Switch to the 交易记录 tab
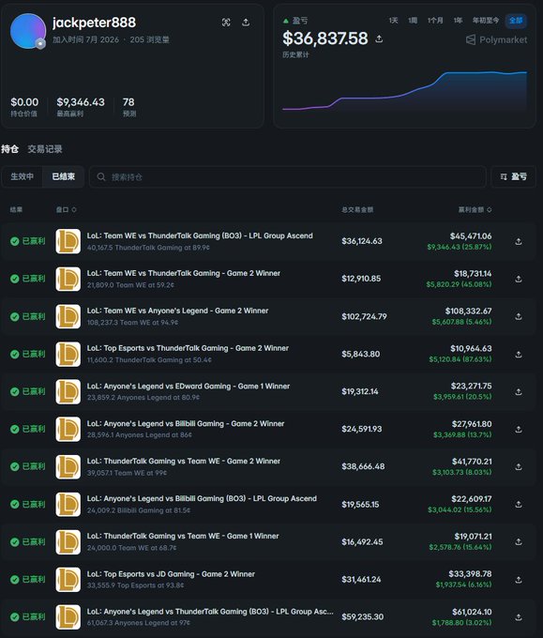This screenshot has height=638, width=543. pos(45,149)
